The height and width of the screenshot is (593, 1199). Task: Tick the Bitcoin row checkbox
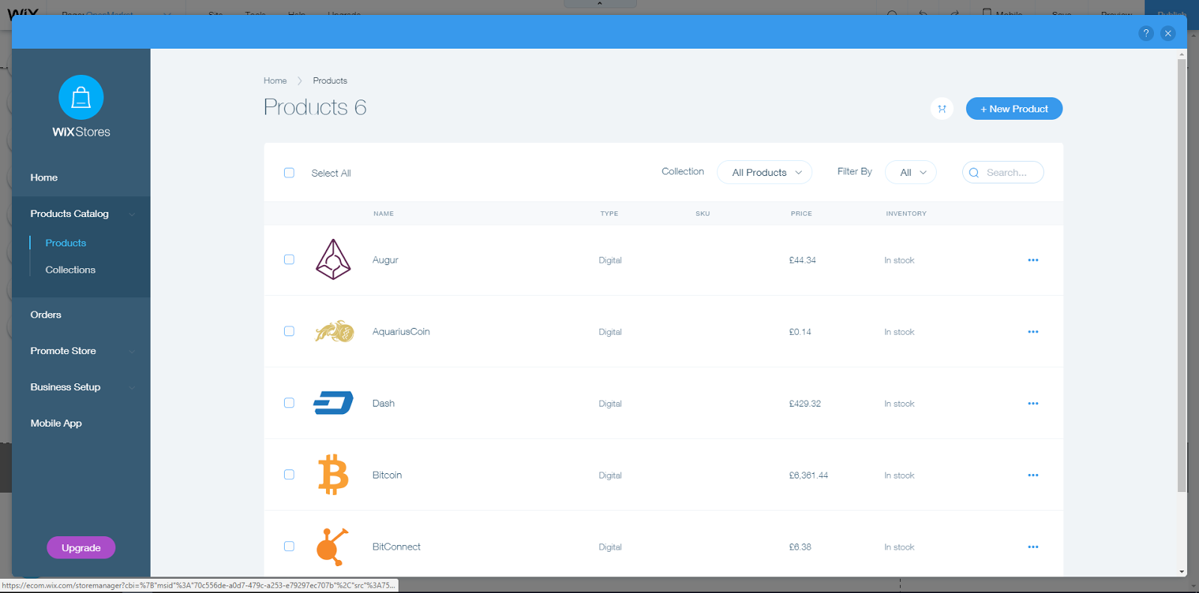coord(289,475)
